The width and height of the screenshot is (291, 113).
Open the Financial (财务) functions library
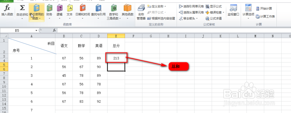click(x=49, y=12)
